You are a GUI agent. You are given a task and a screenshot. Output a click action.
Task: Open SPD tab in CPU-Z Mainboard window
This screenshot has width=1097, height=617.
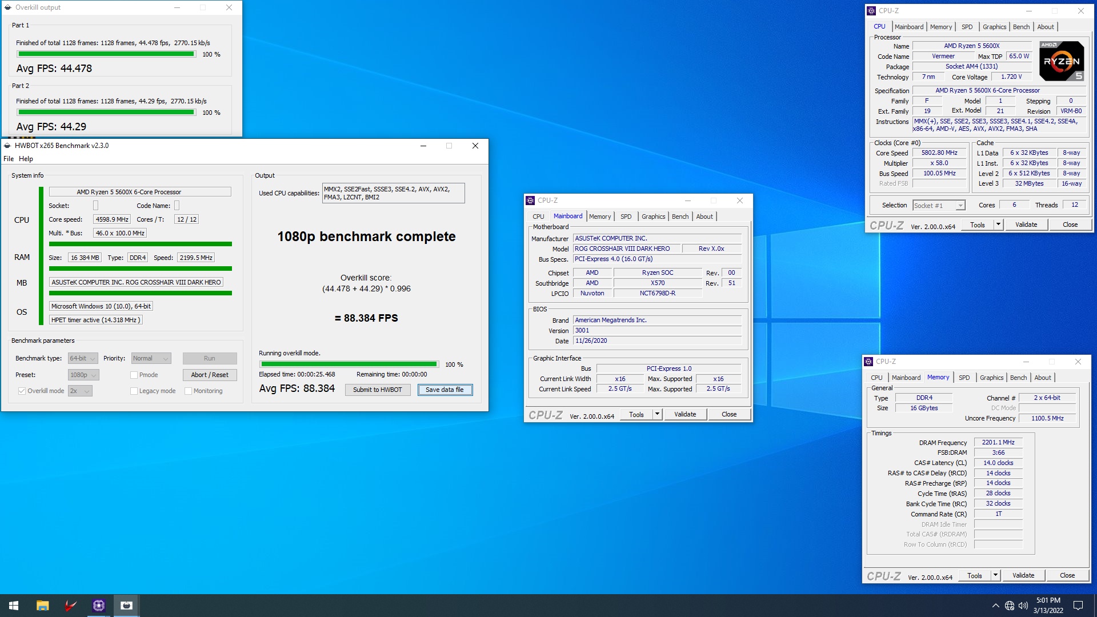[626, 217]
